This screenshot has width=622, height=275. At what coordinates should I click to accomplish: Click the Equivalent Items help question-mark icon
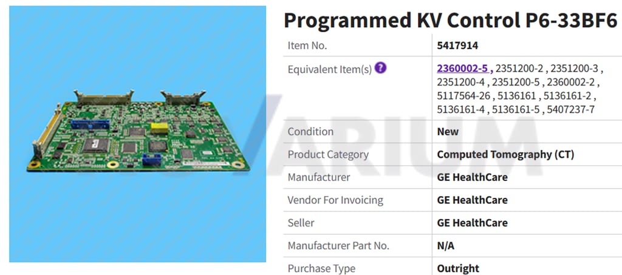pyautogui.click(x=380, y=68)
